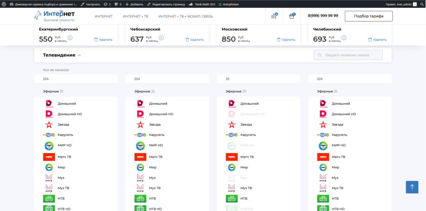This screenshot has width=426, height=211.
Task: Click the Екатеринбургский tariff title
Action: tap(58, 29)
